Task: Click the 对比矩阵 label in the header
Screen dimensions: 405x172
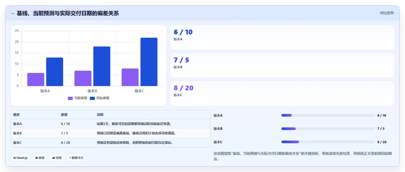Action: click(x=387, y=13)
